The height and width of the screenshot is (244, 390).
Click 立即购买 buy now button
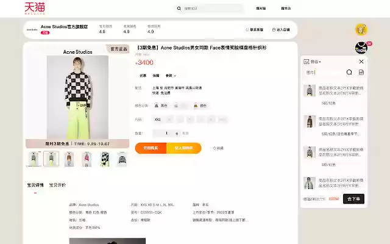pyautogui.click(x=151, y=148)
